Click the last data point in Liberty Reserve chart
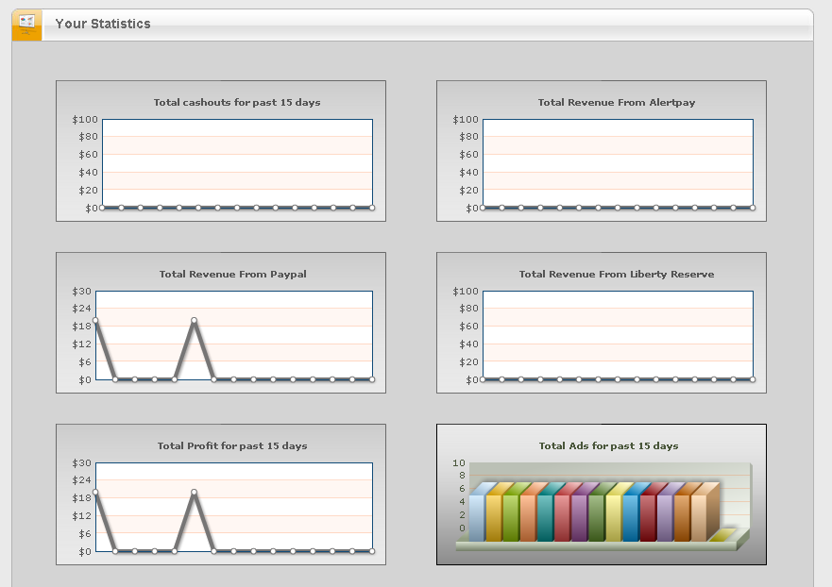 tap(753, 379)
